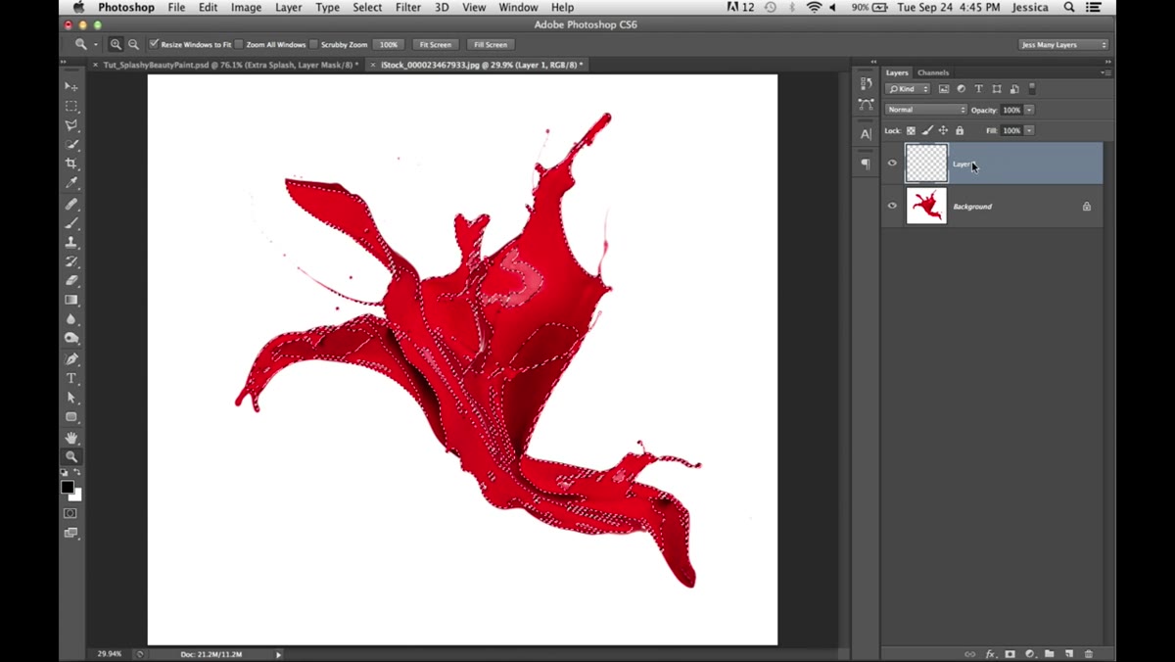Open the Paragraph panel icon
The width and height of the screenshot is (1175, 662).
(x=866, y=164)
